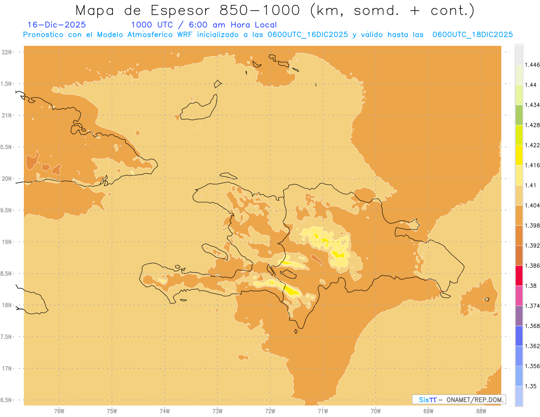Screen dimensions: 540x417
Task: Click the latitude axis label '19N'
Action: (x=7, y=242)
